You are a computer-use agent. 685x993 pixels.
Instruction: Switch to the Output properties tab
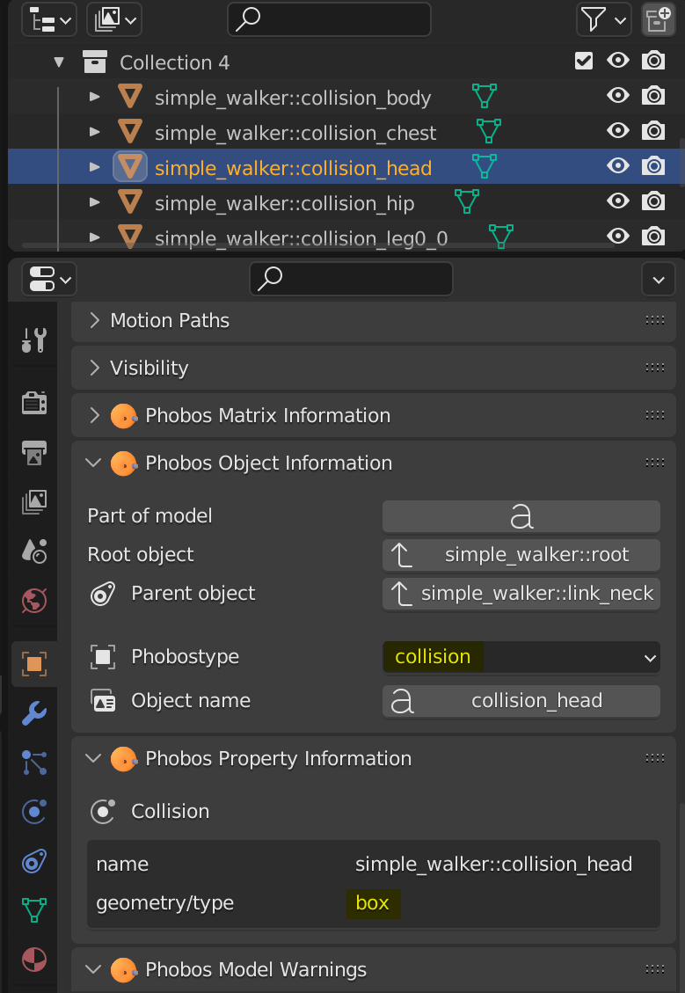tap(33, 452)
